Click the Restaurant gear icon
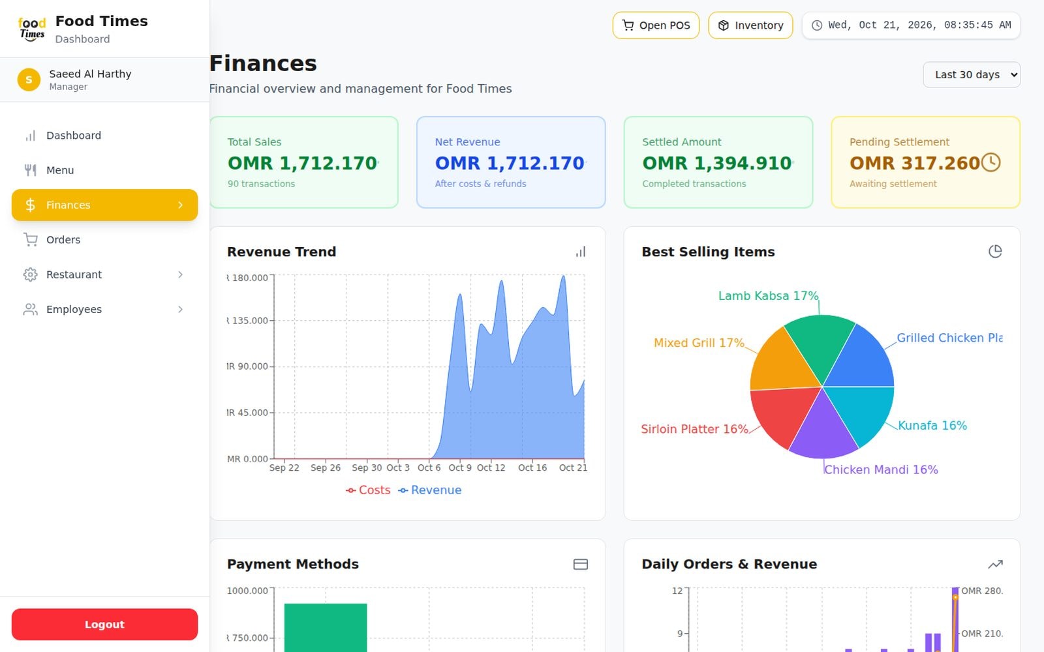Viewport: 1044px width, 652px height. pos(31,274)
